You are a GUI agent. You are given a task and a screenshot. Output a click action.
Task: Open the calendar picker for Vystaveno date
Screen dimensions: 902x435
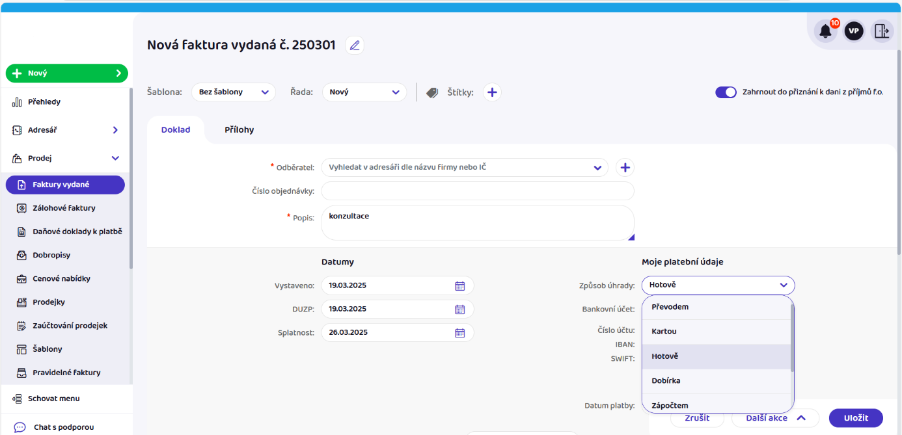click(x=459, y=285)
